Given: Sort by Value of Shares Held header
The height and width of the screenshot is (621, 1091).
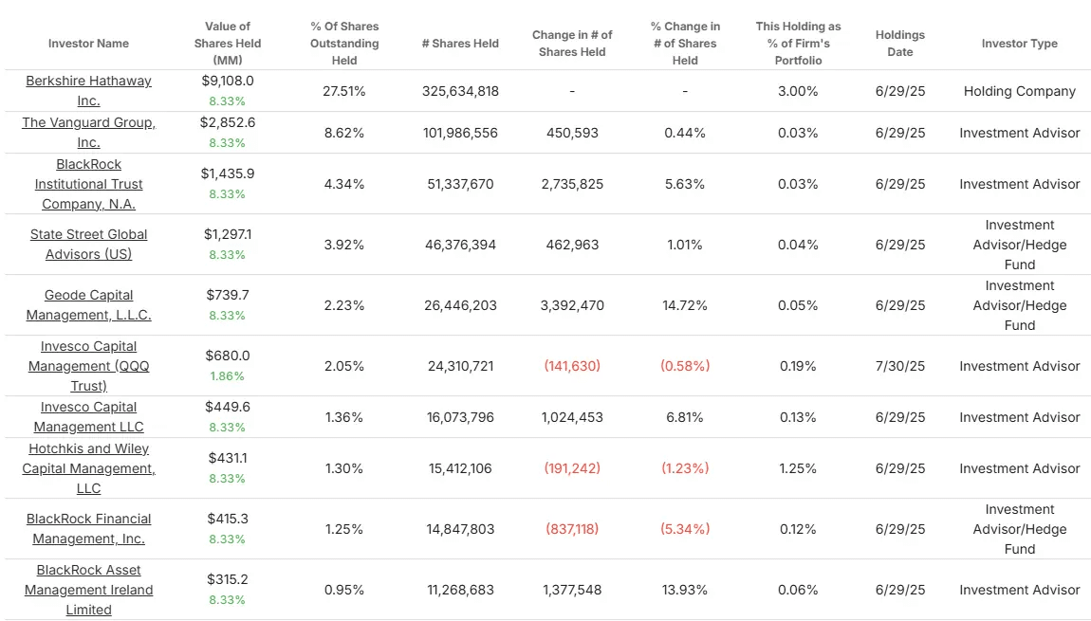Looking at the screenshot, I should click(x=228, y=43).
